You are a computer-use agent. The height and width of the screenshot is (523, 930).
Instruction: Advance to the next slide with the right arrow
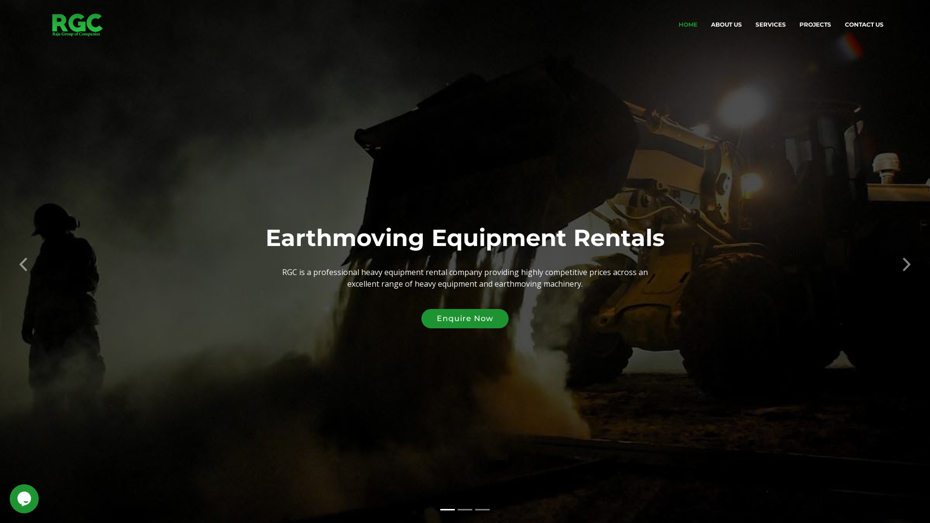tap(906, 264)
